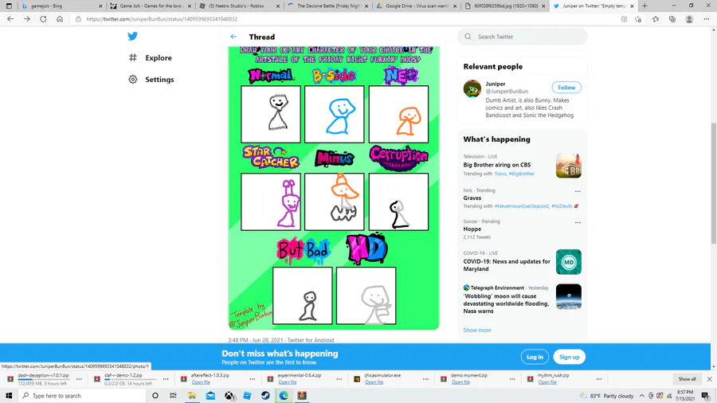Click the browser profile avatar icon
This screenshot has height=403, width=717.
(689, 19)
